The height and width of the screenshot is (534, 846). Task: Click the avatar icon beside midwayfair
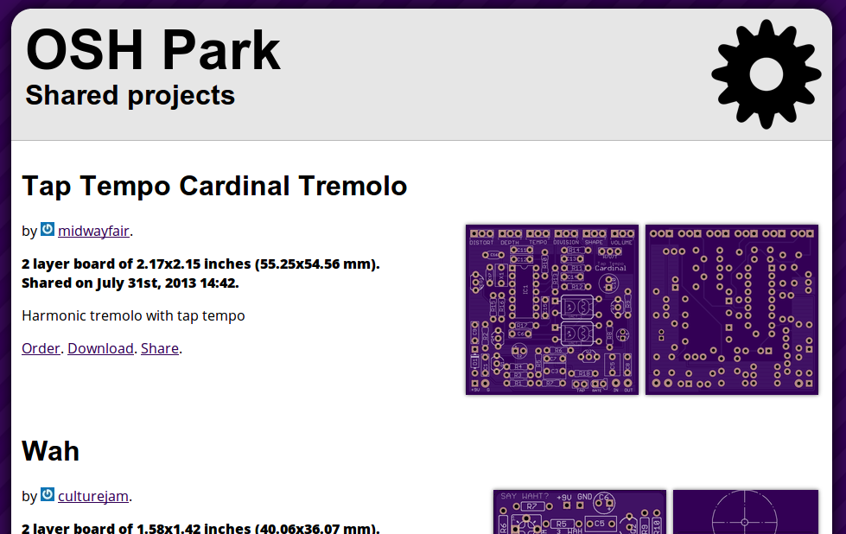tap(47, 230)
